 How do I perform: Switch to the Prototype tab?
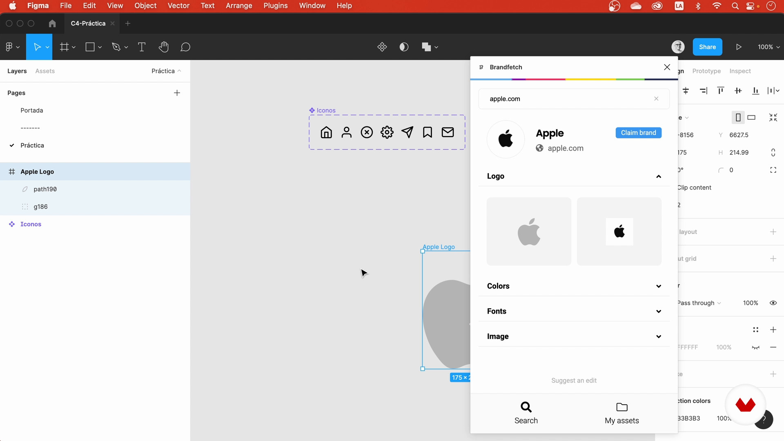tap(706, 71)
